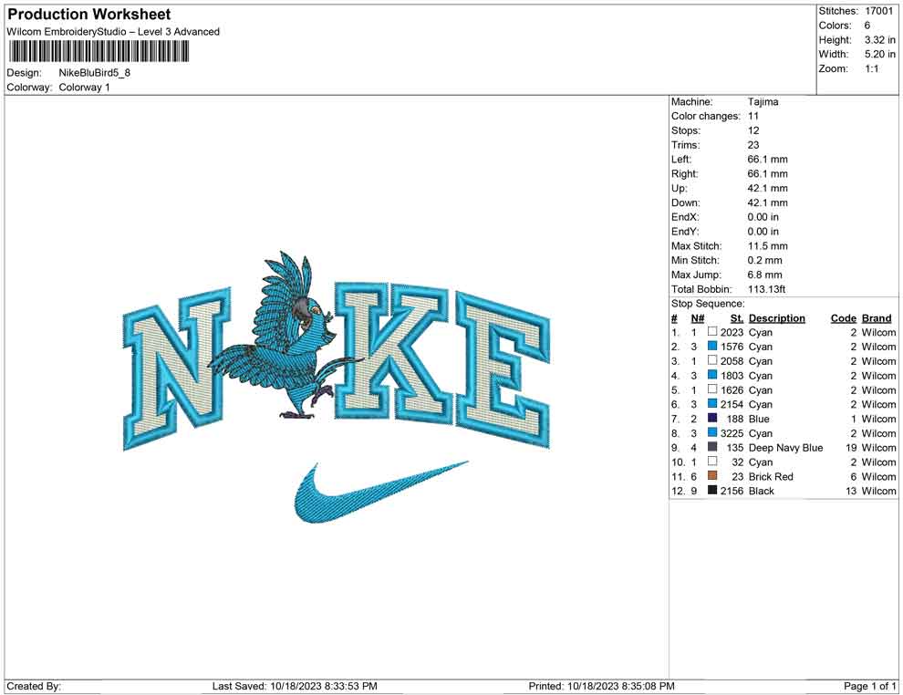Click the Max Stitch value '11.5 mm'
The height and width of the screenshot is (695, 903).
pyautogui.click(x=768, y=246)
